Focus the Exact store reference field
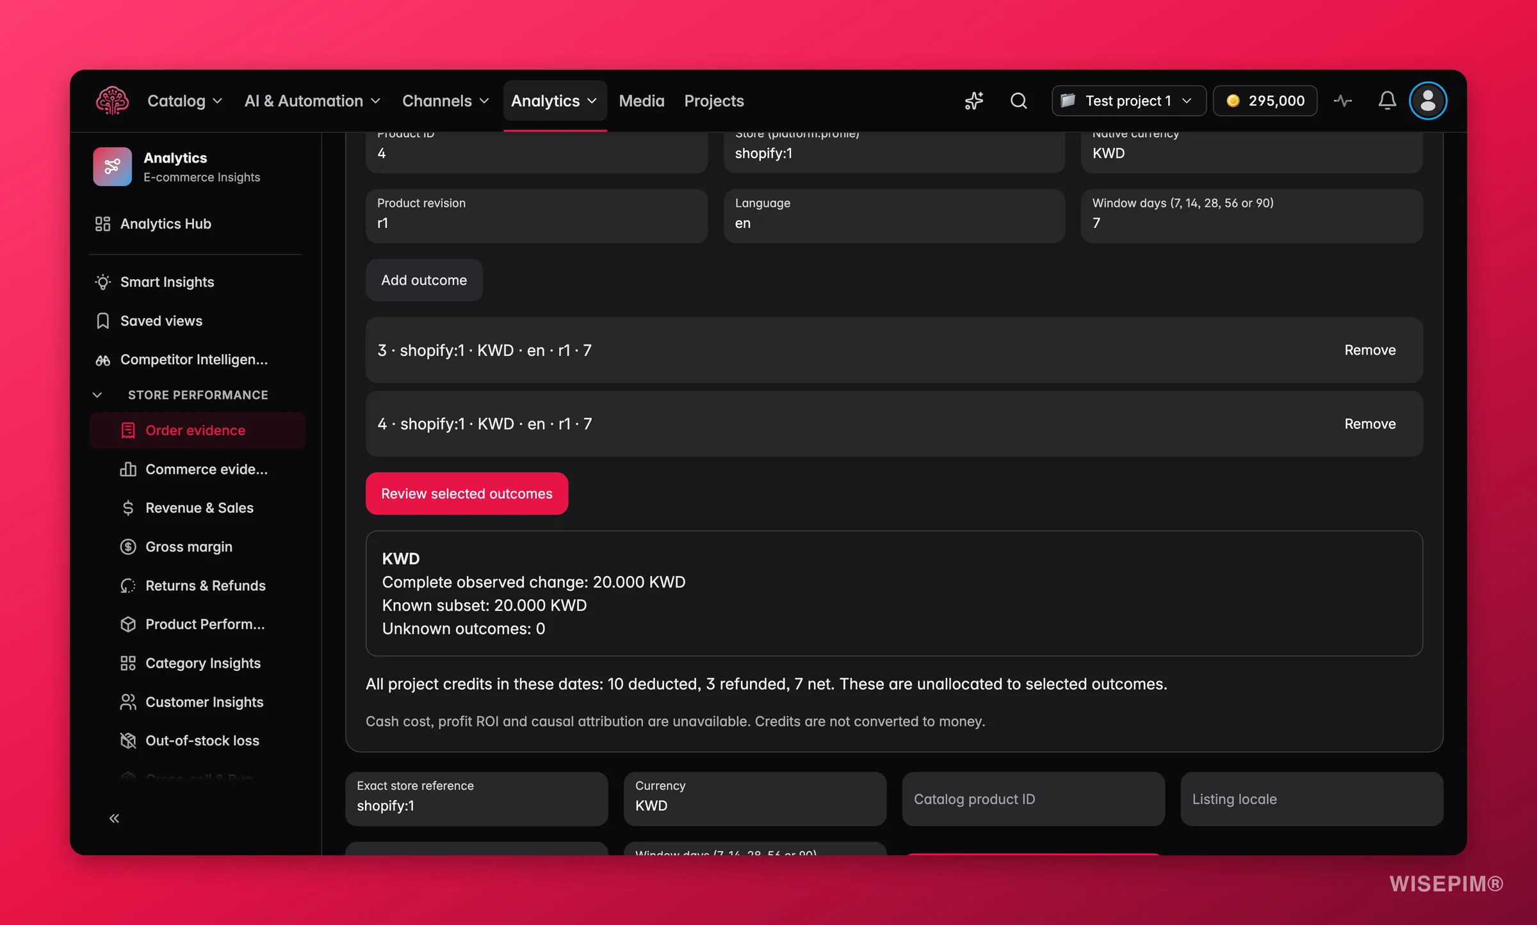 (x=476, y=799)
